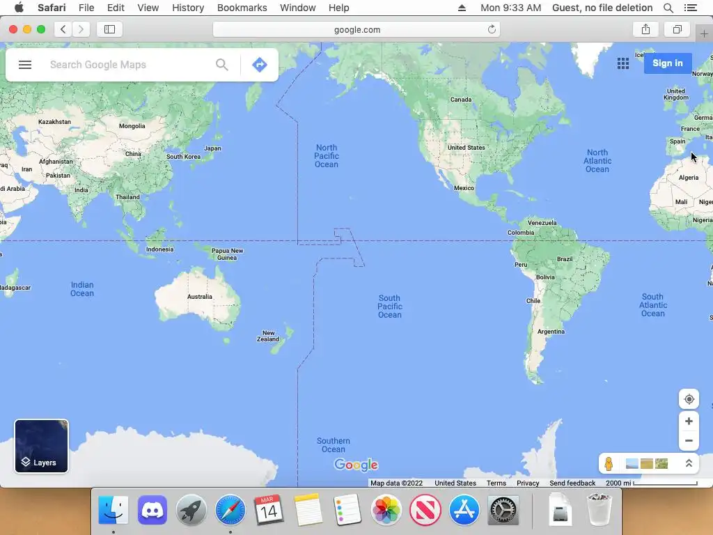Viewport: 713px width, 535px height.
Task: Open the View menu
Action: pyautogui.click(x=148, y=8)
